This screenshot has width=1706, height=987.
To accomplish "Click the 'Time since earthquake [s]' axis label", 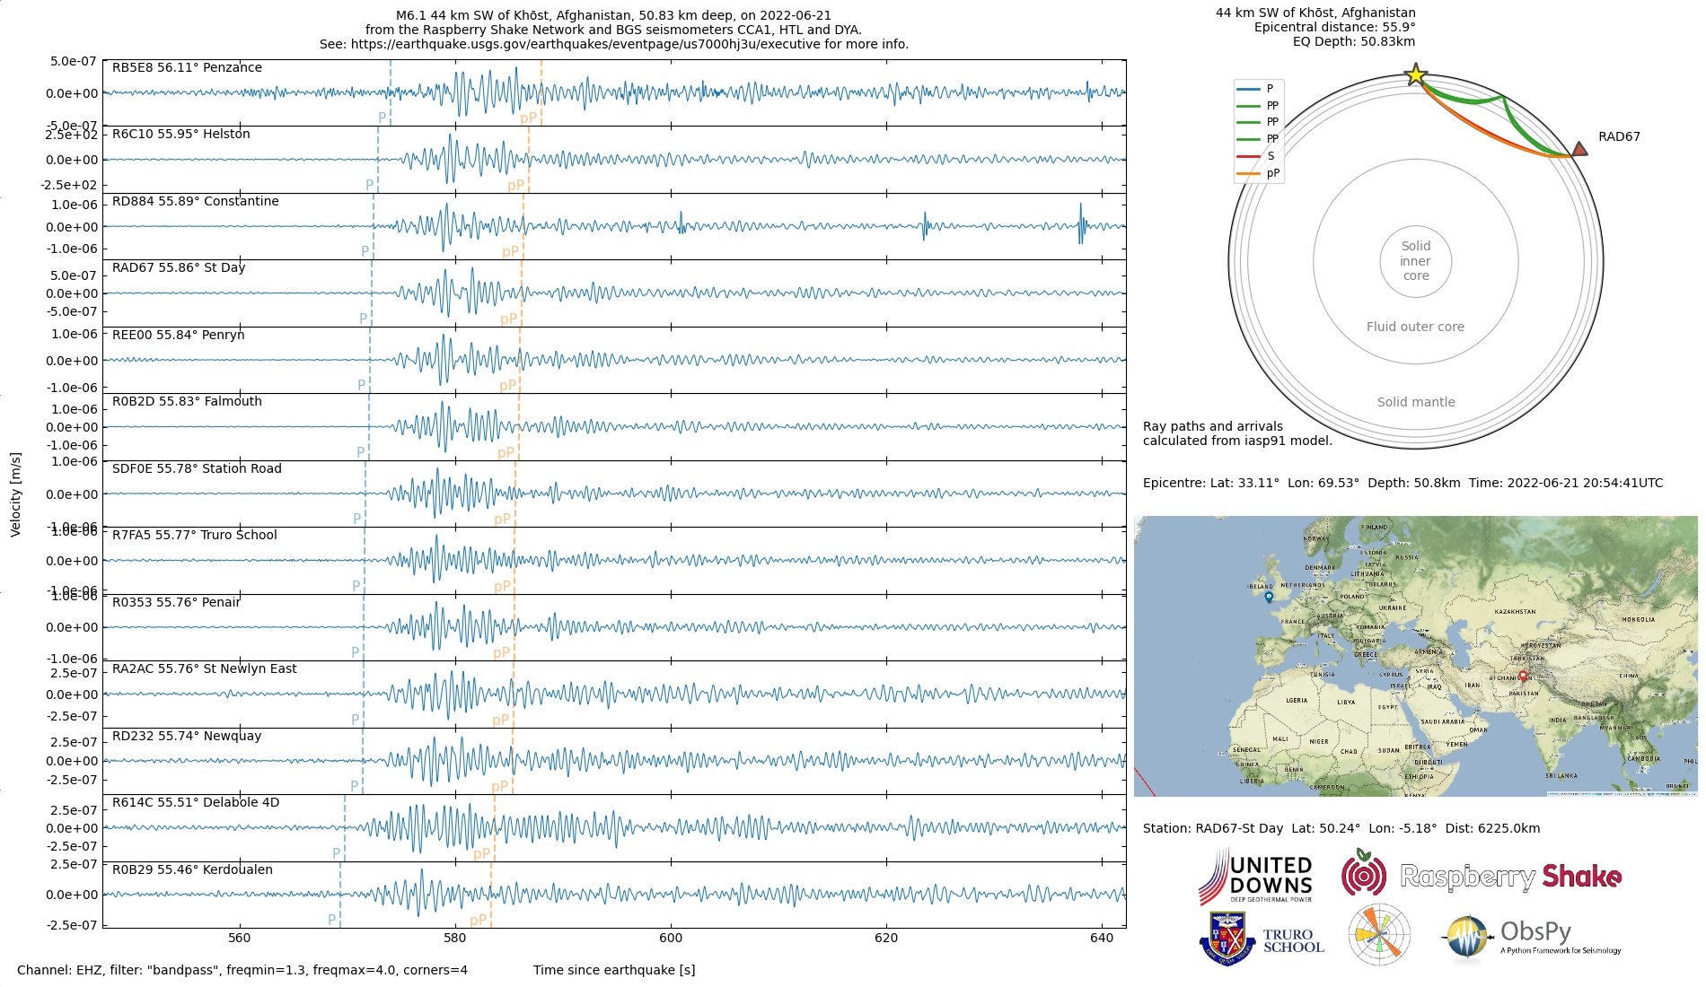I will pos(614,970).
